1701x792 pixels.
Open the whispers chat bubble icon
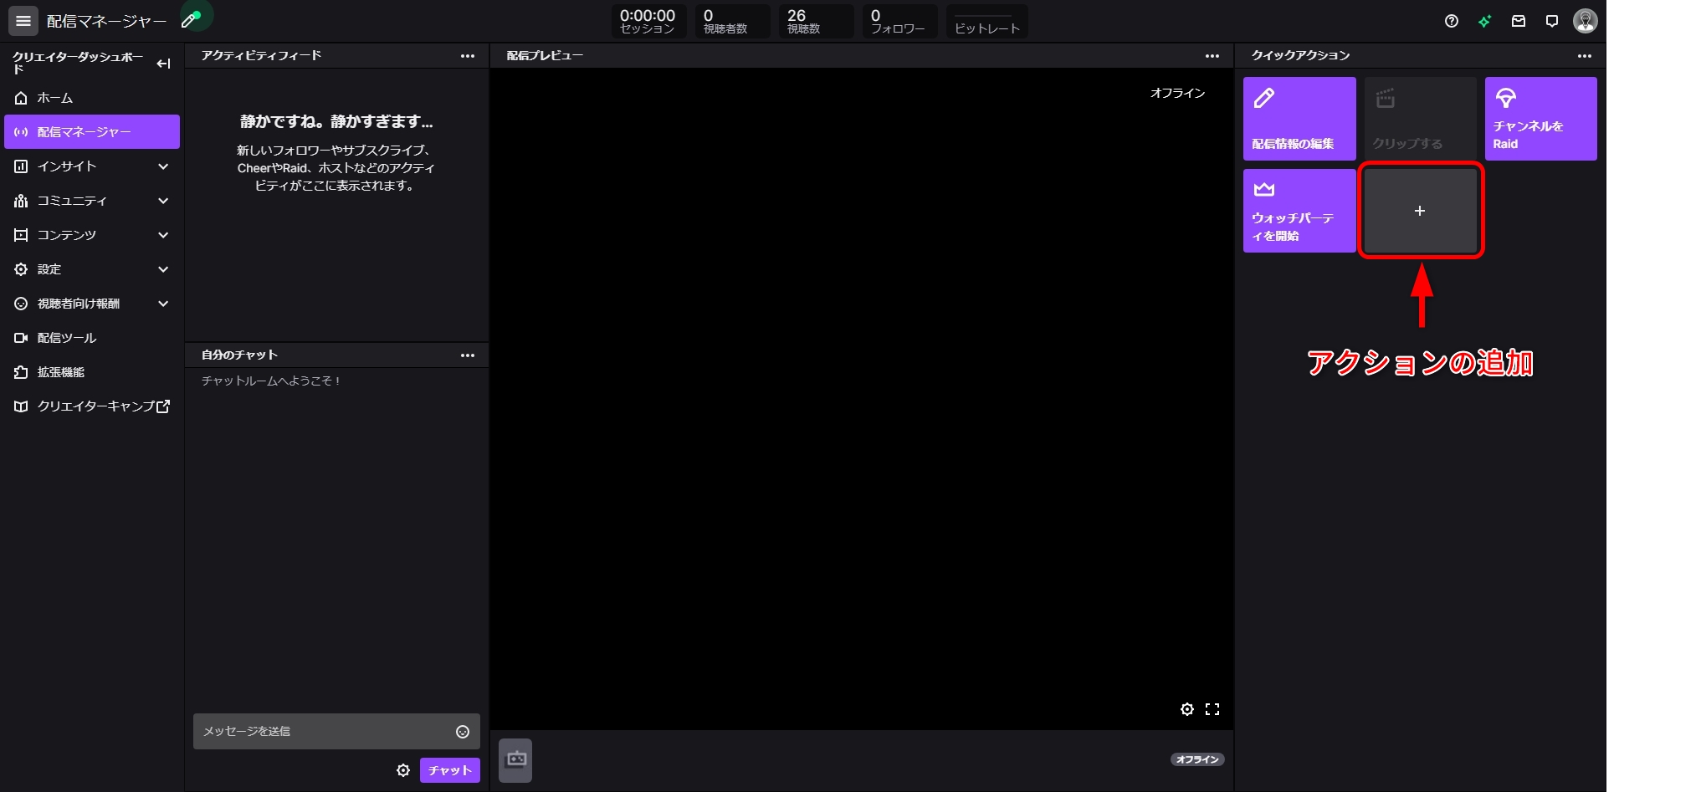pyautogui.click(x=1552, y=21)
